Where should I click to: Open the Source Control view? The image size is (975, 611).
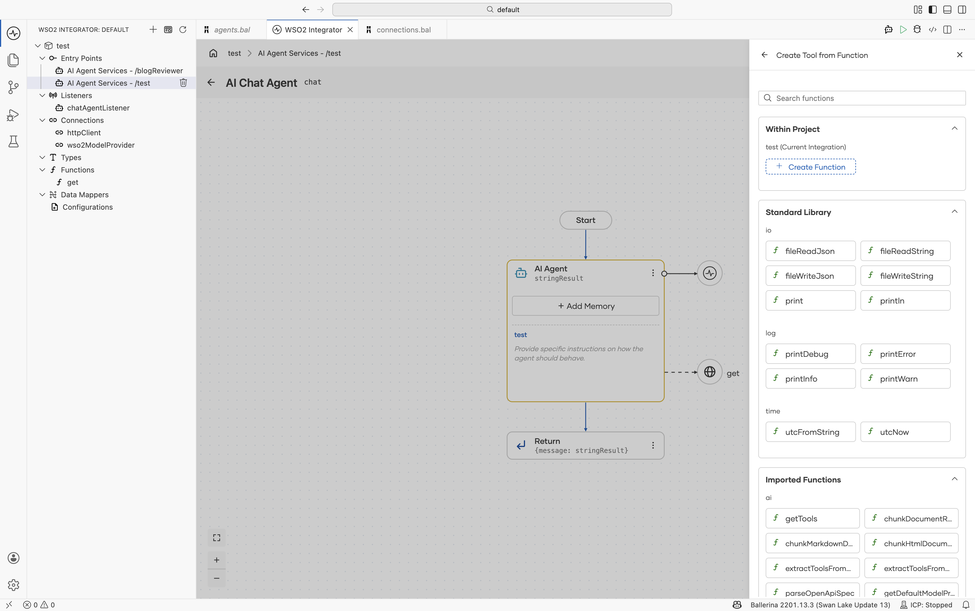(x=13, y=87)
